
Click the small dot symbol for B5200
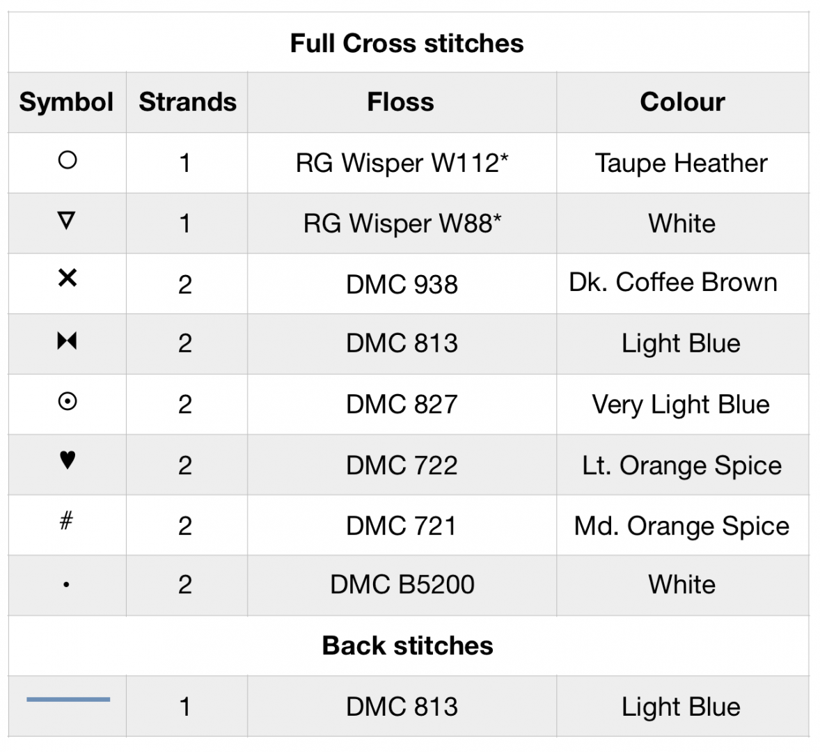[x=66, y=585]
